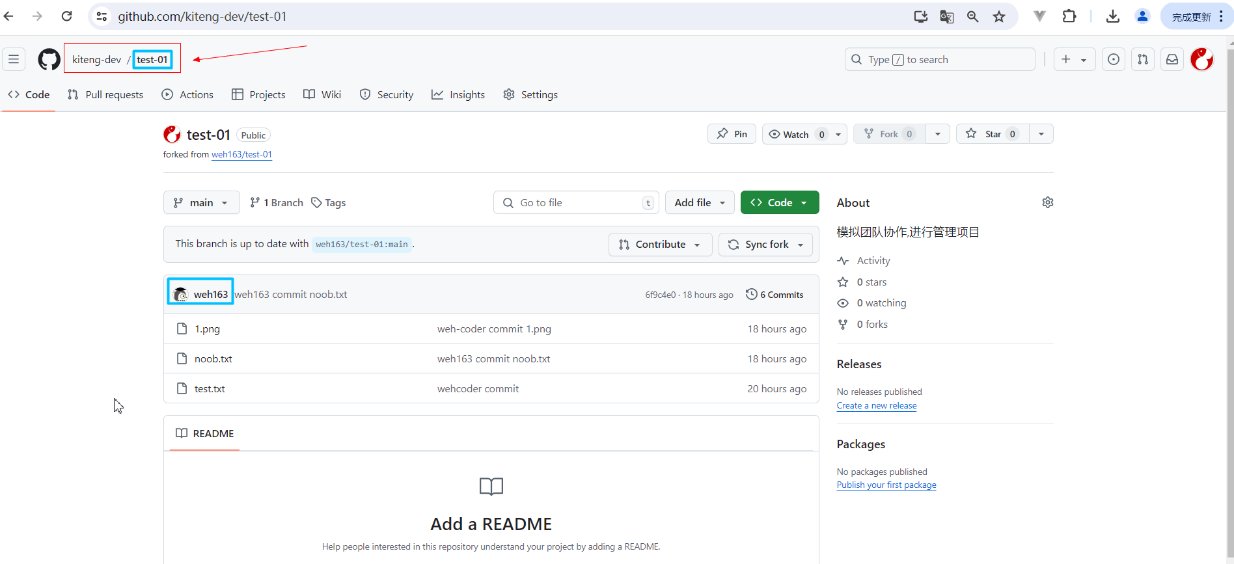Switch to the Settings tab
Image resolution: width=1234 pixels, height=564 pixels.
pyautogui.click(x=530, y=94)
